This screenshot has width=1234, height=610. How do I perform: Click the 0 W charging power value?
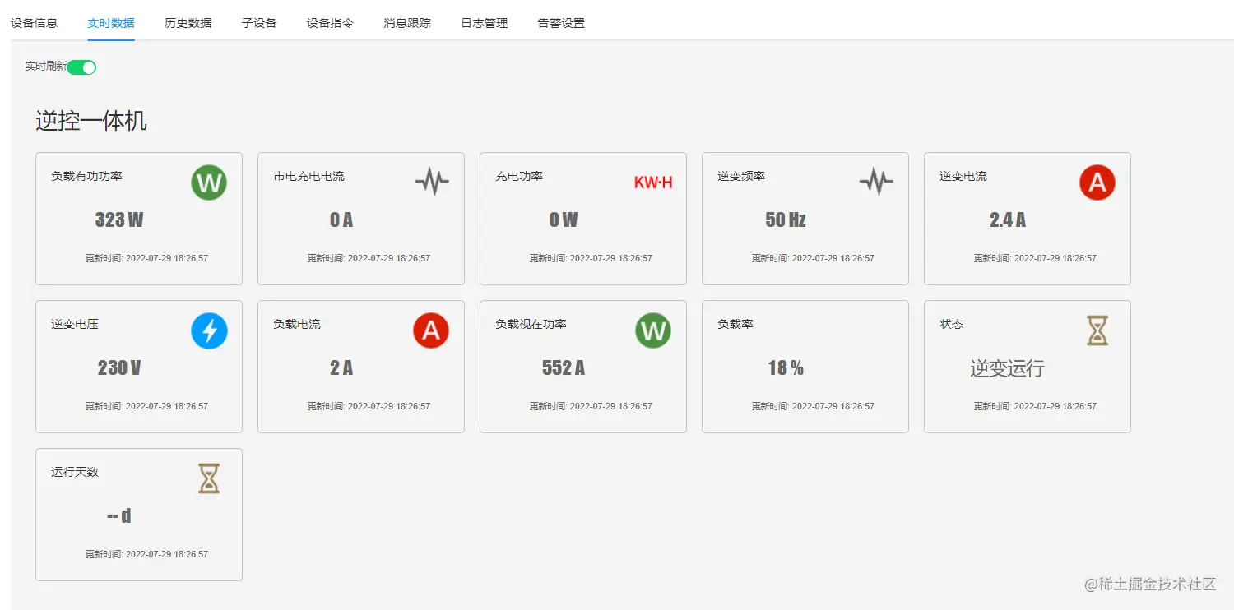click(x=564, y=220)
